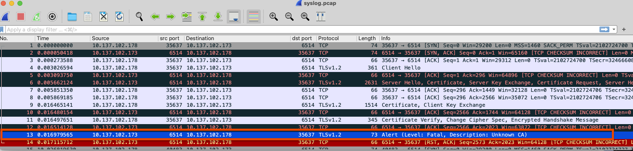Image resolution: width=633 pixels, height=151 pixels.
Task: Open capture options gear icon
Action: pyautogui.click(x=52, y=17)
